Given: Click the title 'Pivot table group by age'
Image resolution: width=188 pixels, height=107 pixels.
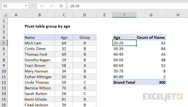Looking at the screenshot, I should pyautogui.click(x=47, y=26).
